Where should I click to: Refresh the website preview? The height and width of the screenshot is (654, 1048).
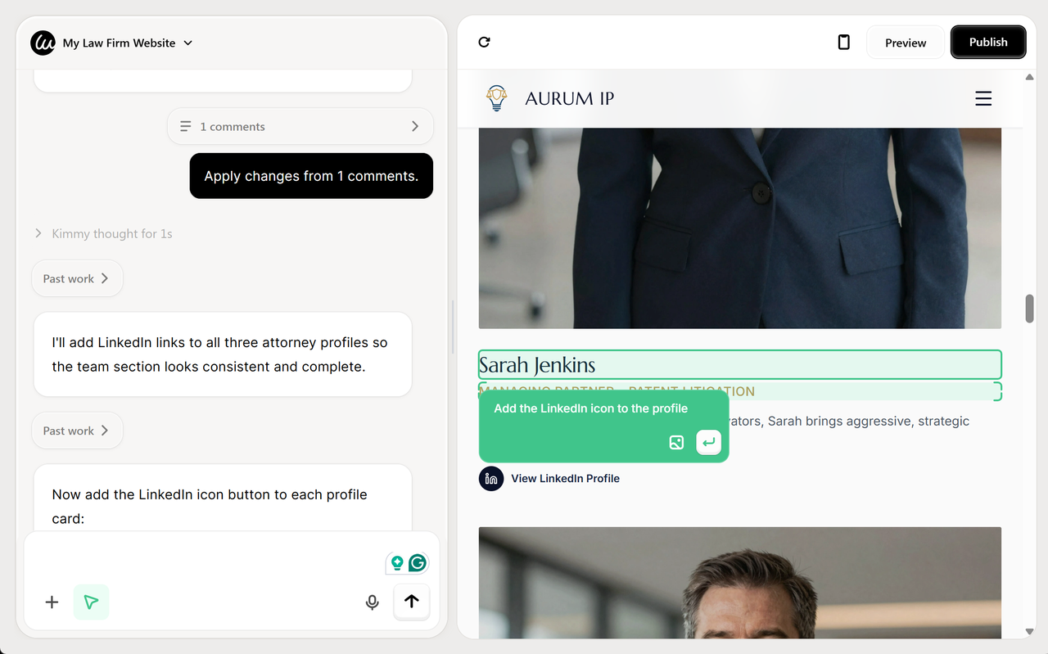(483, 42)
